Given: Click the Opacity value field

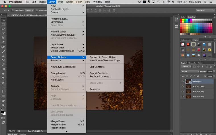Looking at the screenshot, I should pos(210,71).
